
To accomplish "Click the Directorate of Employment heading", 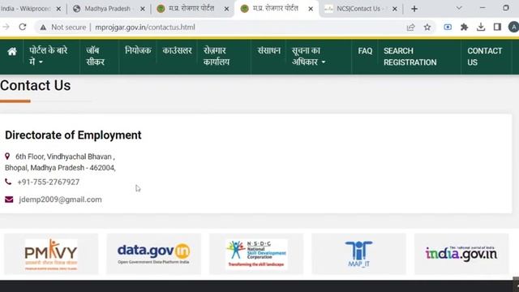I will 73,135.
